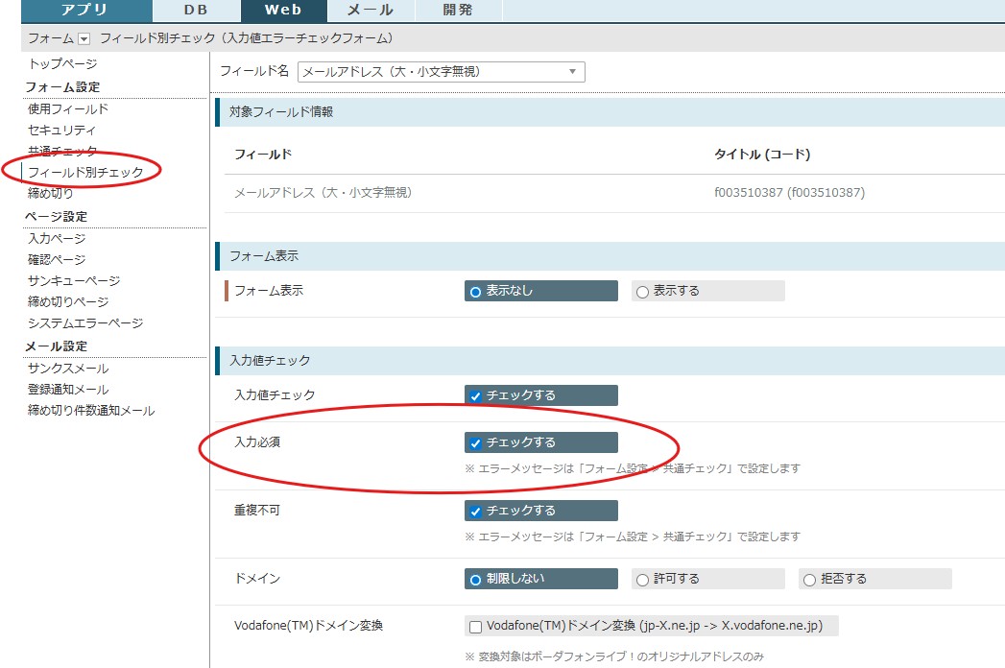Switch to the DB tab
1005x668 pixels.
click(195, 11)
